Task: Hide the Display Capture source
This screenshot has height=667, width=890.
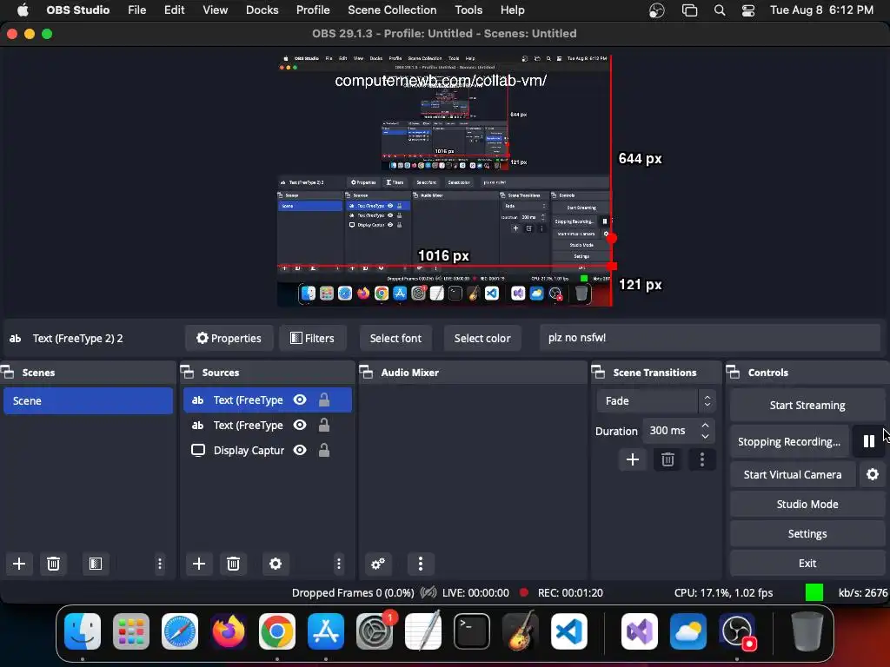Action: [300, 450]
